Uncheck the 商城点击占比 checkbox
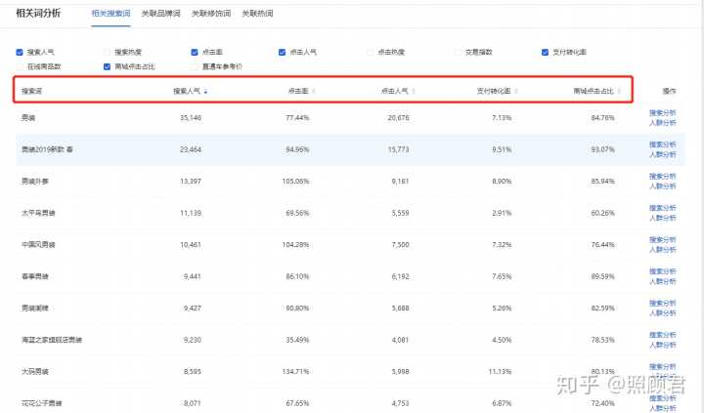This screenshot has height=413, width=704. (x=108, y=66)
